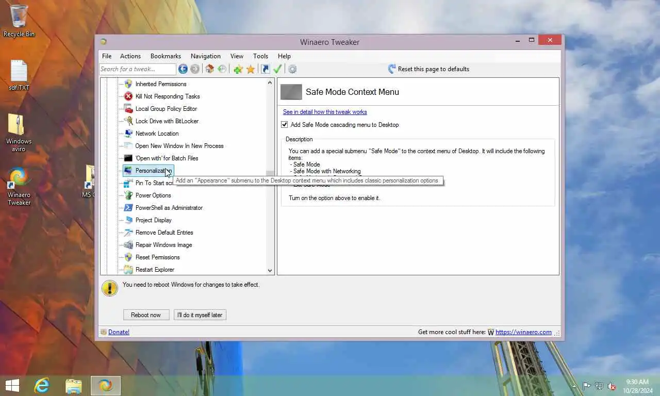This screenshot has width=660, height=396.
Task: Select Power Options tree entry text
Action: point(153,195)
